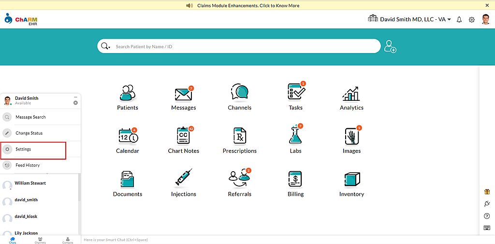This screenshot has width=495, height=244.
Task: Open the notifications bell icon
Action: tap(459, 20)
